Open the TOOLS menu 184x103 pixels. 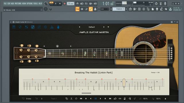click(36, 3)
